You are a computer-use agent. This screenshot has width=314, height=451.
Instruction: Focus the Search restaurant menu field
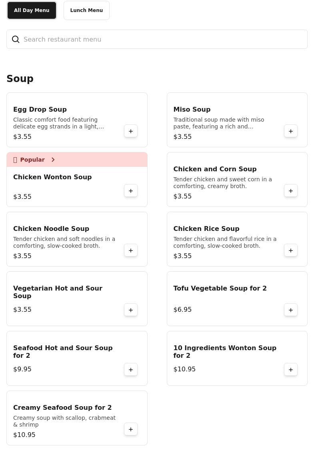click(x=160, y=39)
